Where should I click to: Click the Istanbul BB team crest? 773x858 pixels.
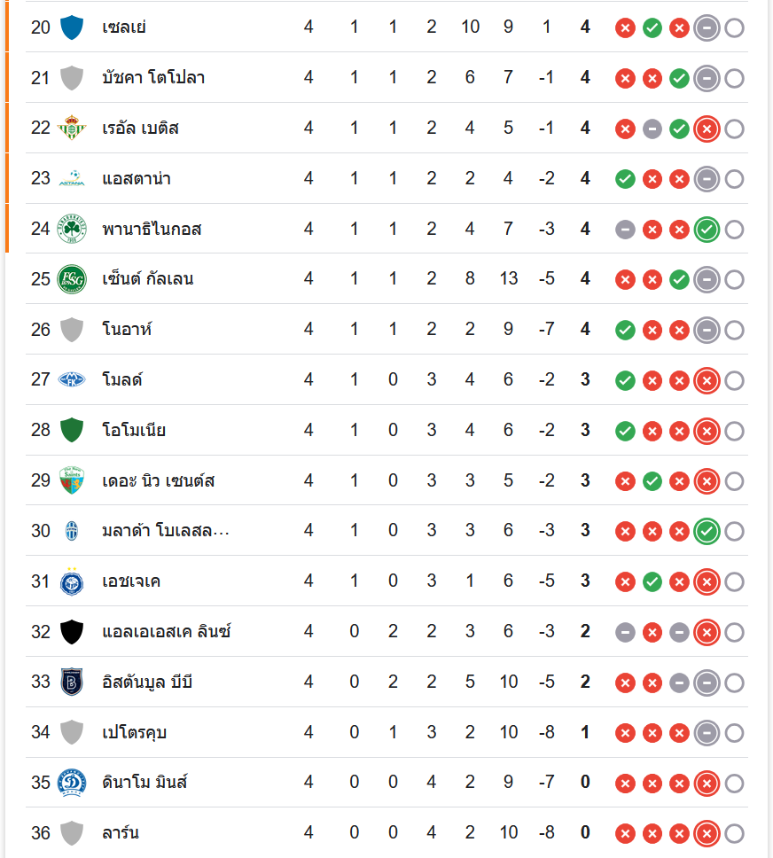(71, 682)
